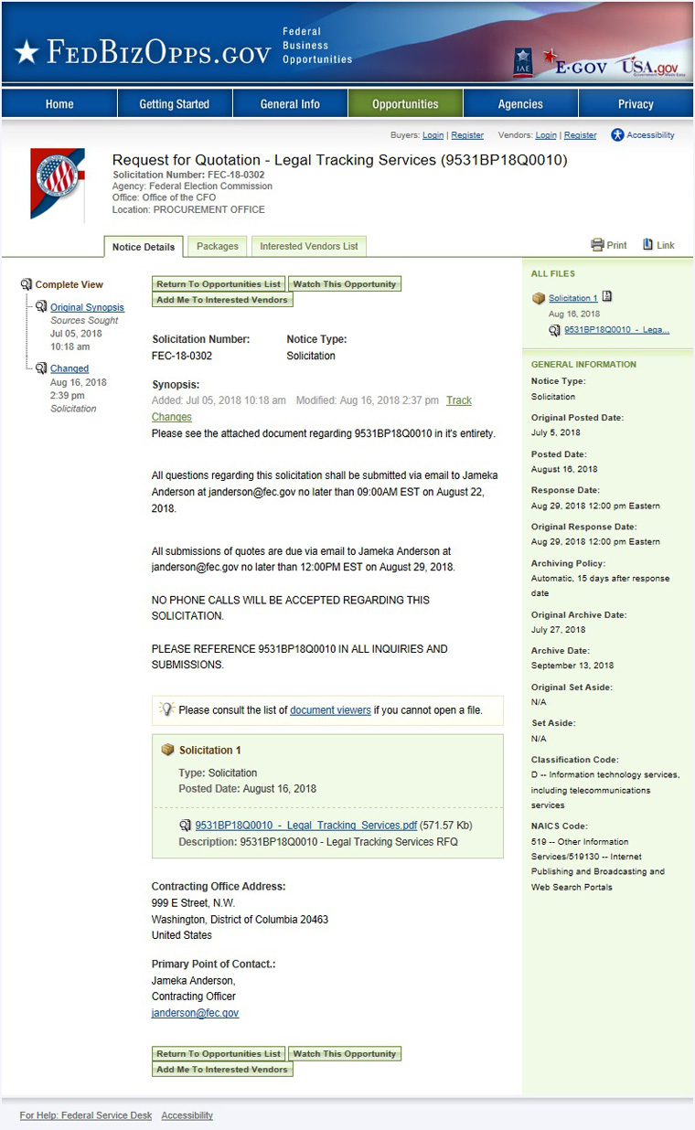695x1130 pixels.
Task: Click top Watch This Opportunity button
Action: 345,284
